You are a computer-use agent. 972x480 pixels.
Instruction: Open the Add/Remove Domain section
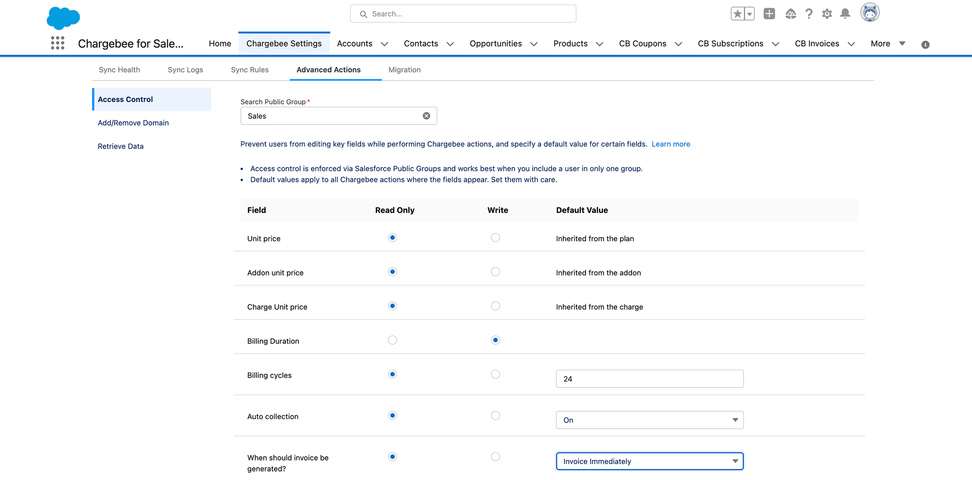133,123
